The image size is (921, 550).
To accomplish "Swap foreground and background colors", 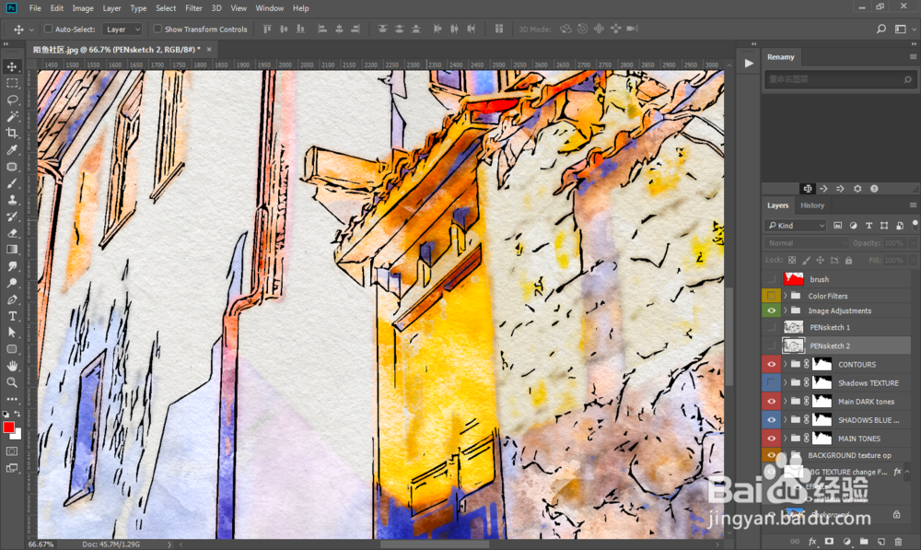I will pyautogui.click(x=17, y=415).
